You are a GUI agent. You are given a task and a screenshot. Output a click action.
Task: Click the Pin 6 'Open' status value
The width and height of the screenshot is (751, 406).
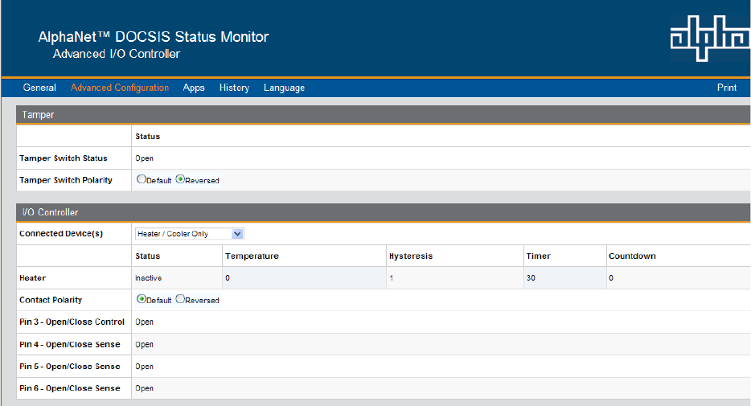pyautogui.click(x=144, y=388)
